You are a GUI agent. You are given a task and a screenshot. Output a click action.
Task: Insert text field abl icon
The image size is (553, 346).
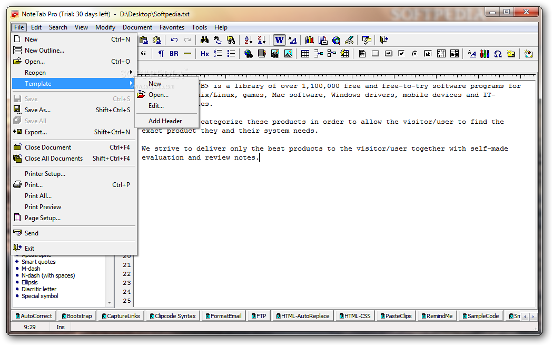pos(428,54)
